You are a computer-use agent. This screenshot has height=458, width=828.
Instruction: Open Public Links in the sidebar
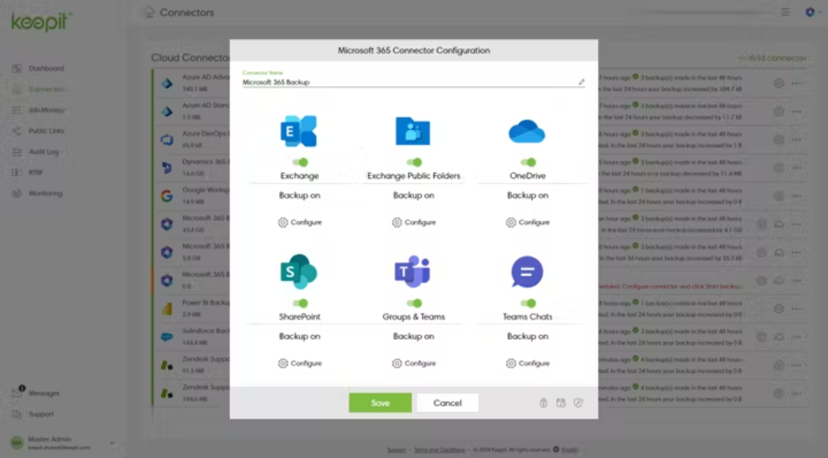(39, 130)
